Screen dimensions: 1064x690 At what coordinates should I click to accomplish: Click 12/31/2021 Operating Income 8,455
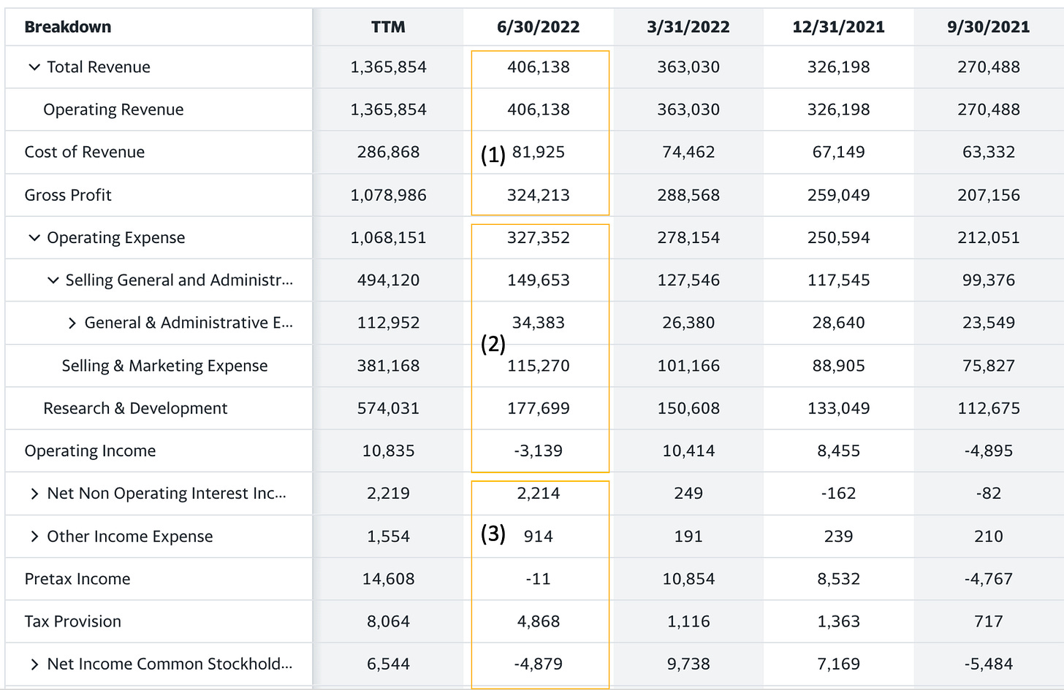pyautogui.click(x=838, y=451)
